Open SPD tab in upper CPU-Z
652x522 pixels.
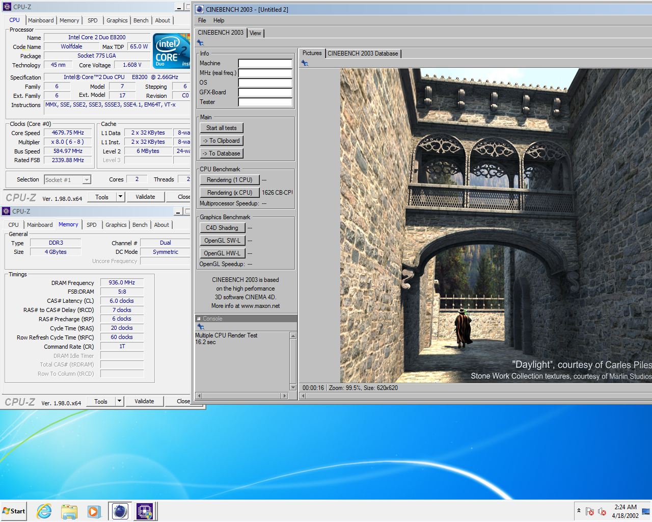coord(92,20)
